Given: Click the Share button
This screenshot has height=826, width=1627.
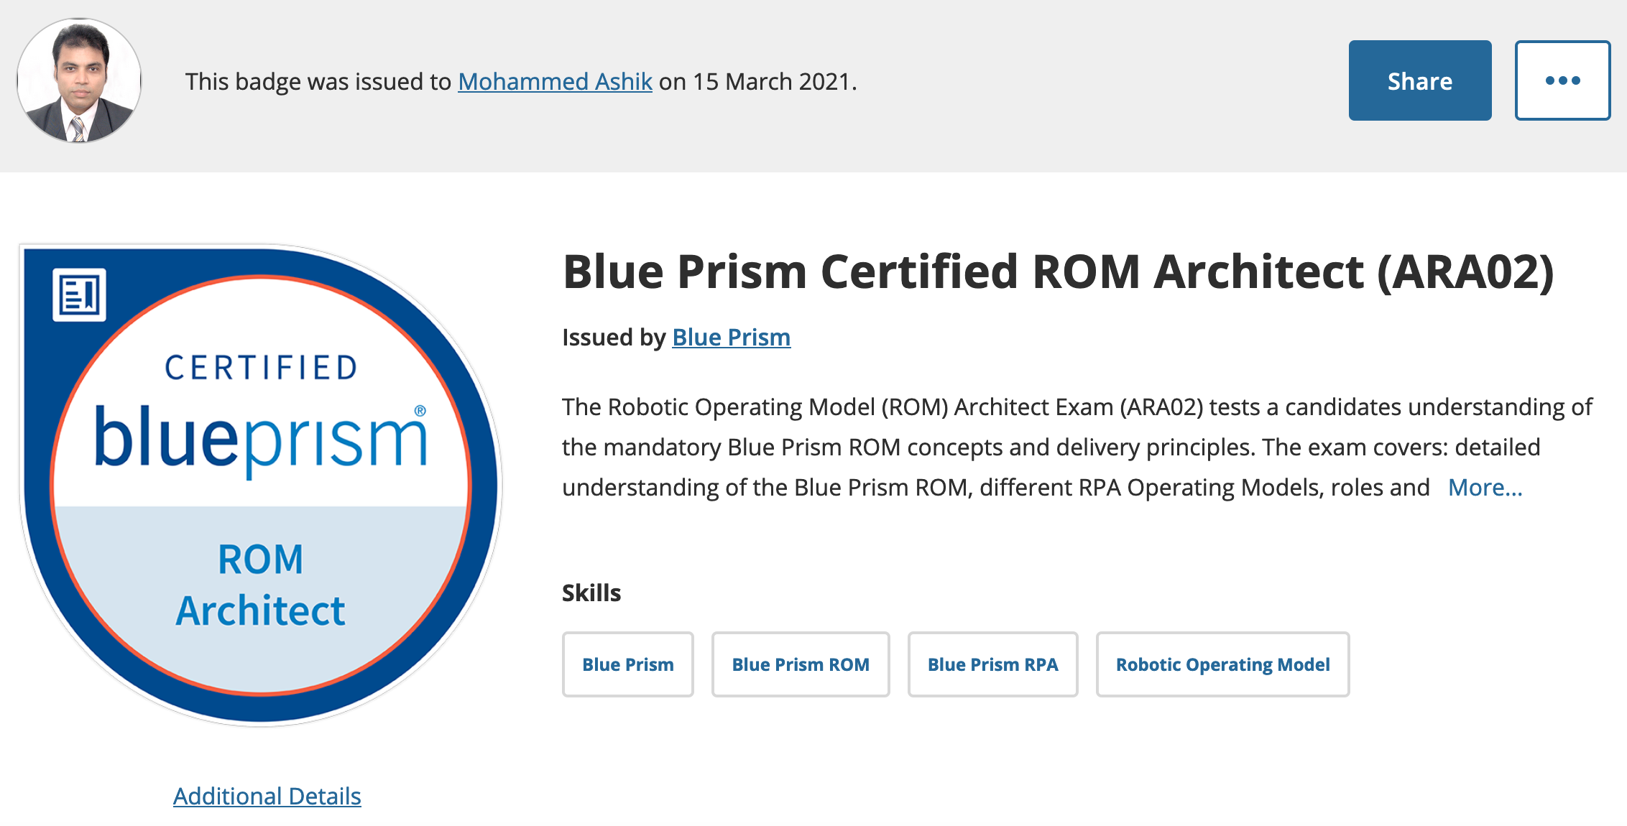Looking at the screenshot, I should 1419,80.
